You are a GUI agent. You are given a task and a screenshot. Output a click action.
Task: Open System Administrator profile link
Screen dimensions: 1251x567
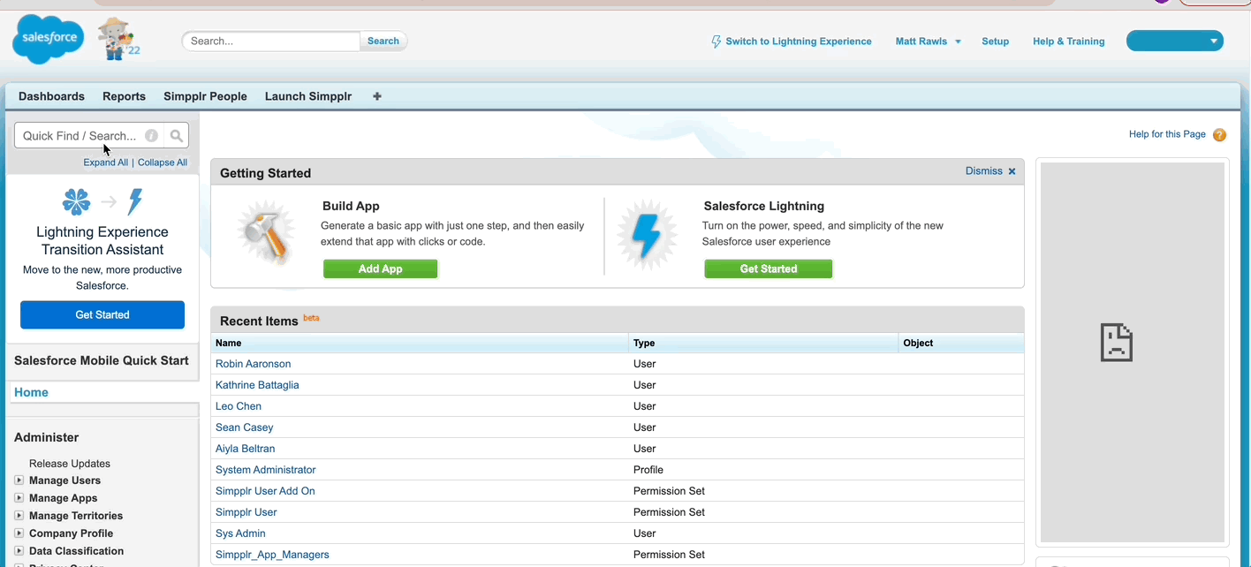point(265,470)
